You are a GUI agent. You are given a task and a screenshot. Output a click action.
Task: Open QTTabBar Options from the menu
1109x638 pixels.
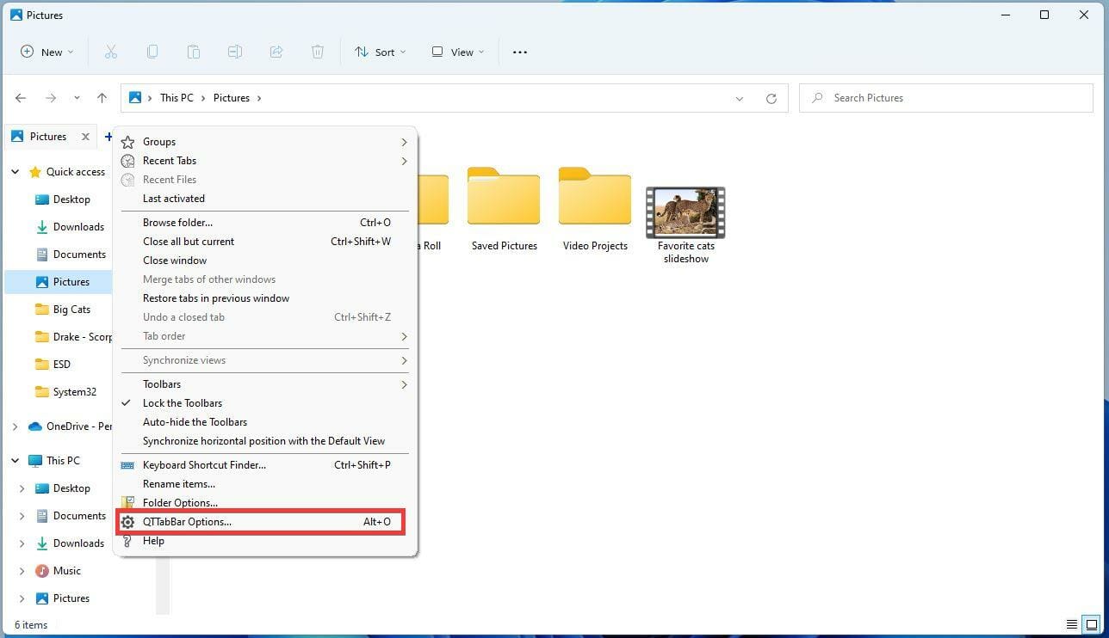pos(188,521)
